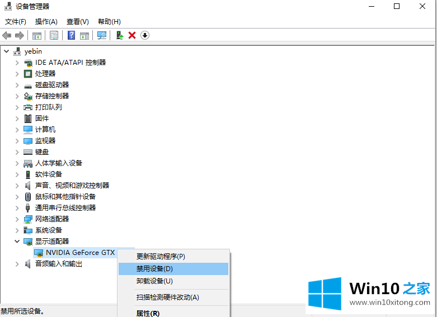Select the 人体学输入设备 label
The width and height of the screenshot is (437, 317).
(59, 163)
